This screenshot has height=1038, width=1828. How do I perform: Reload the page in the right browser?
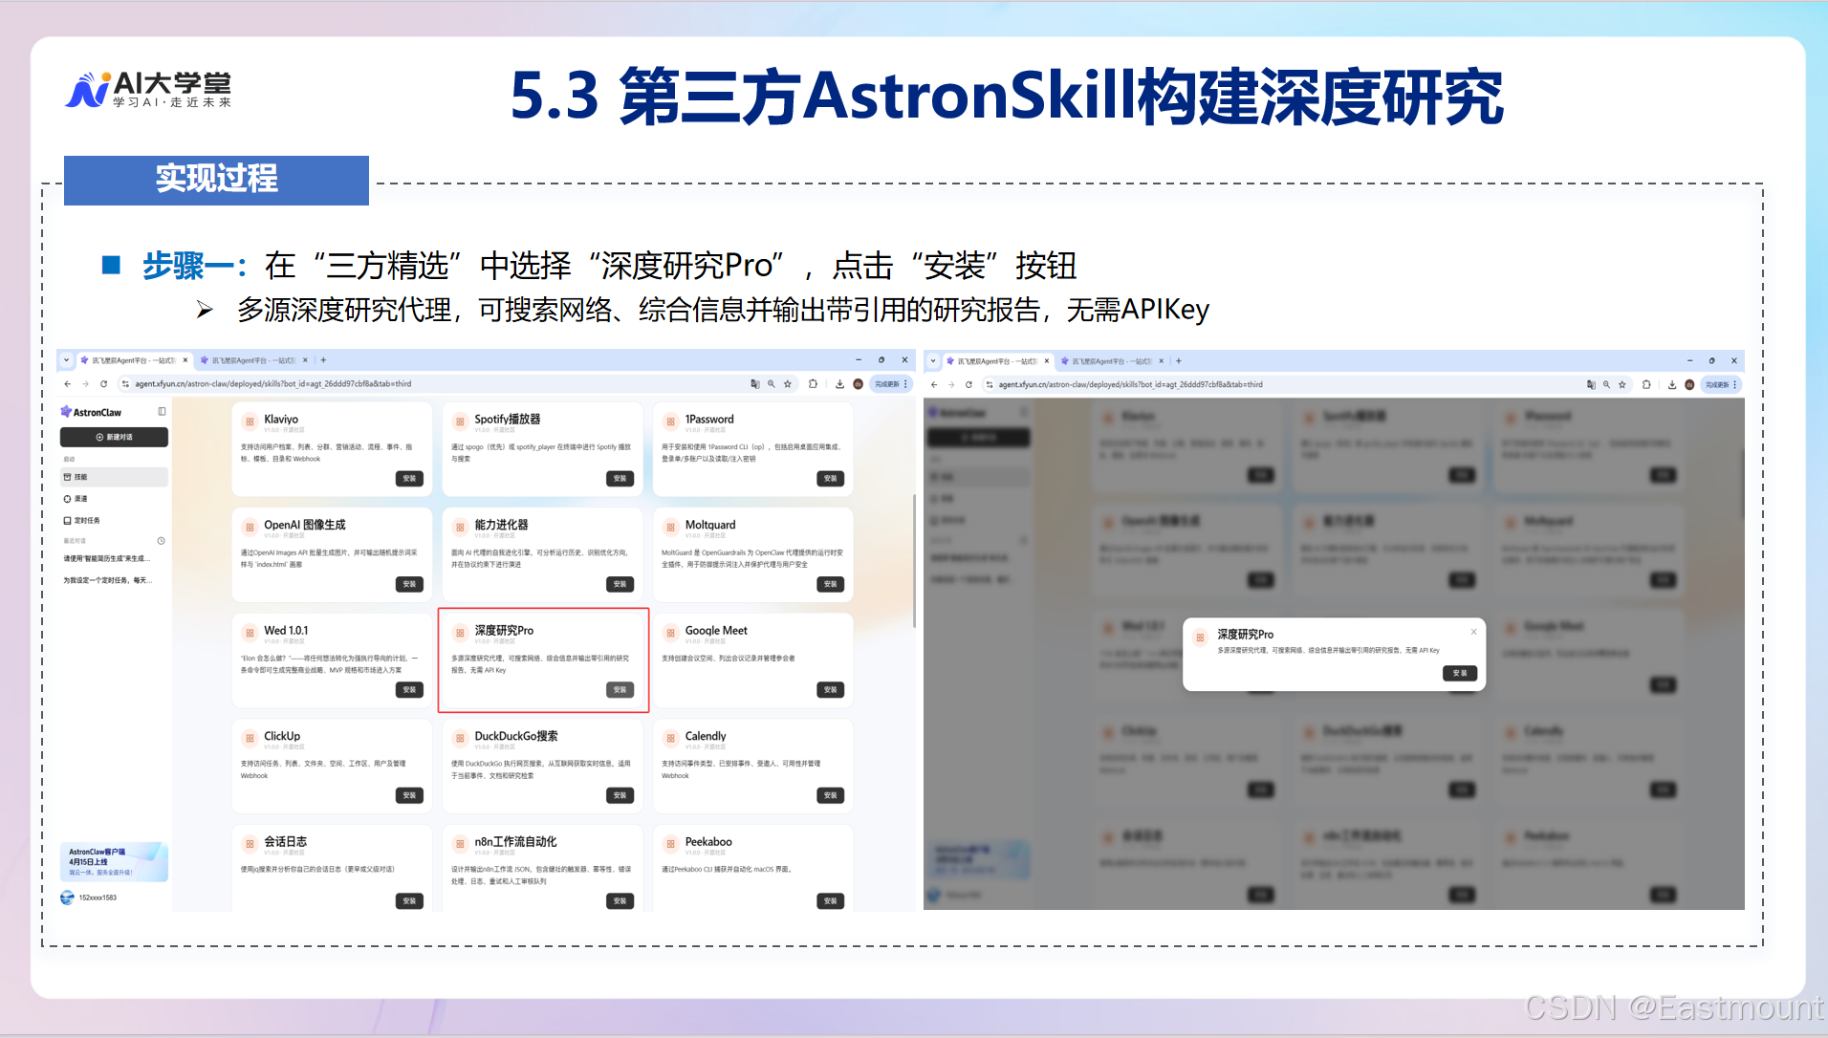point(968,385)
